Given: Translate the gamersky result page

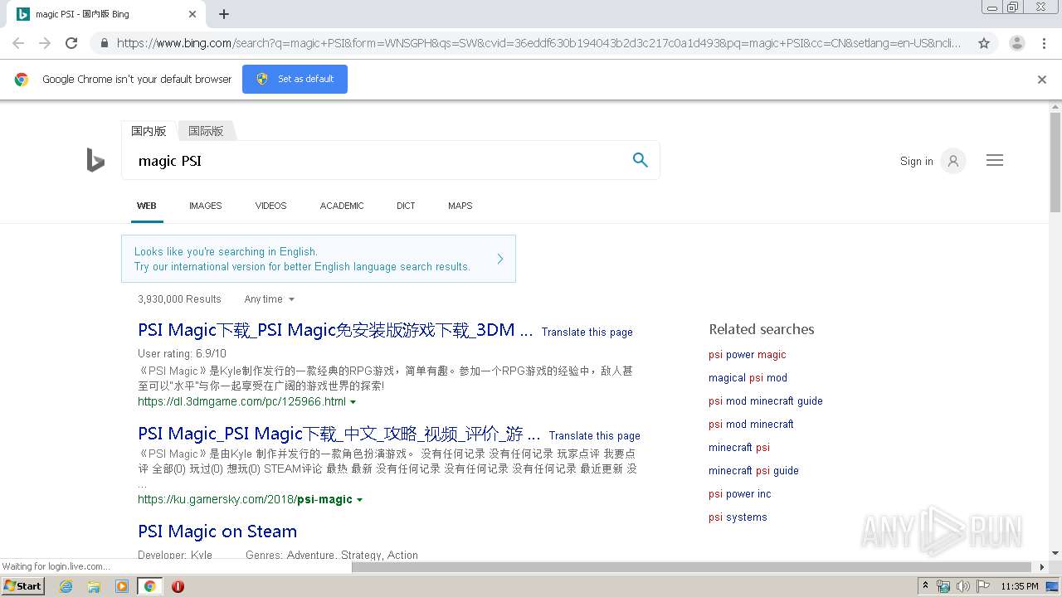Looking at the screenshot, I should click(594, 435).
